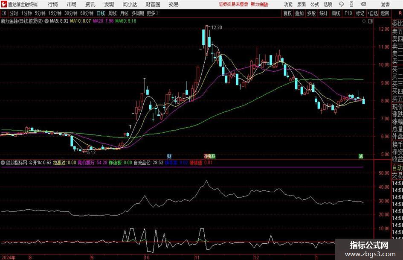This screenshot has width=403, height=260.
Task: Click the 叠加 overlay button
Action: (299, 13)
